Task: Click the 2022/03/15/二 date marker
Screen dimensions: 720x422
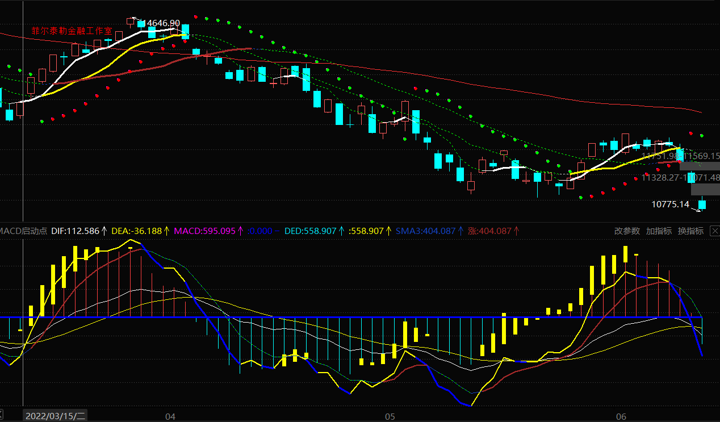Action: point(55,416)
